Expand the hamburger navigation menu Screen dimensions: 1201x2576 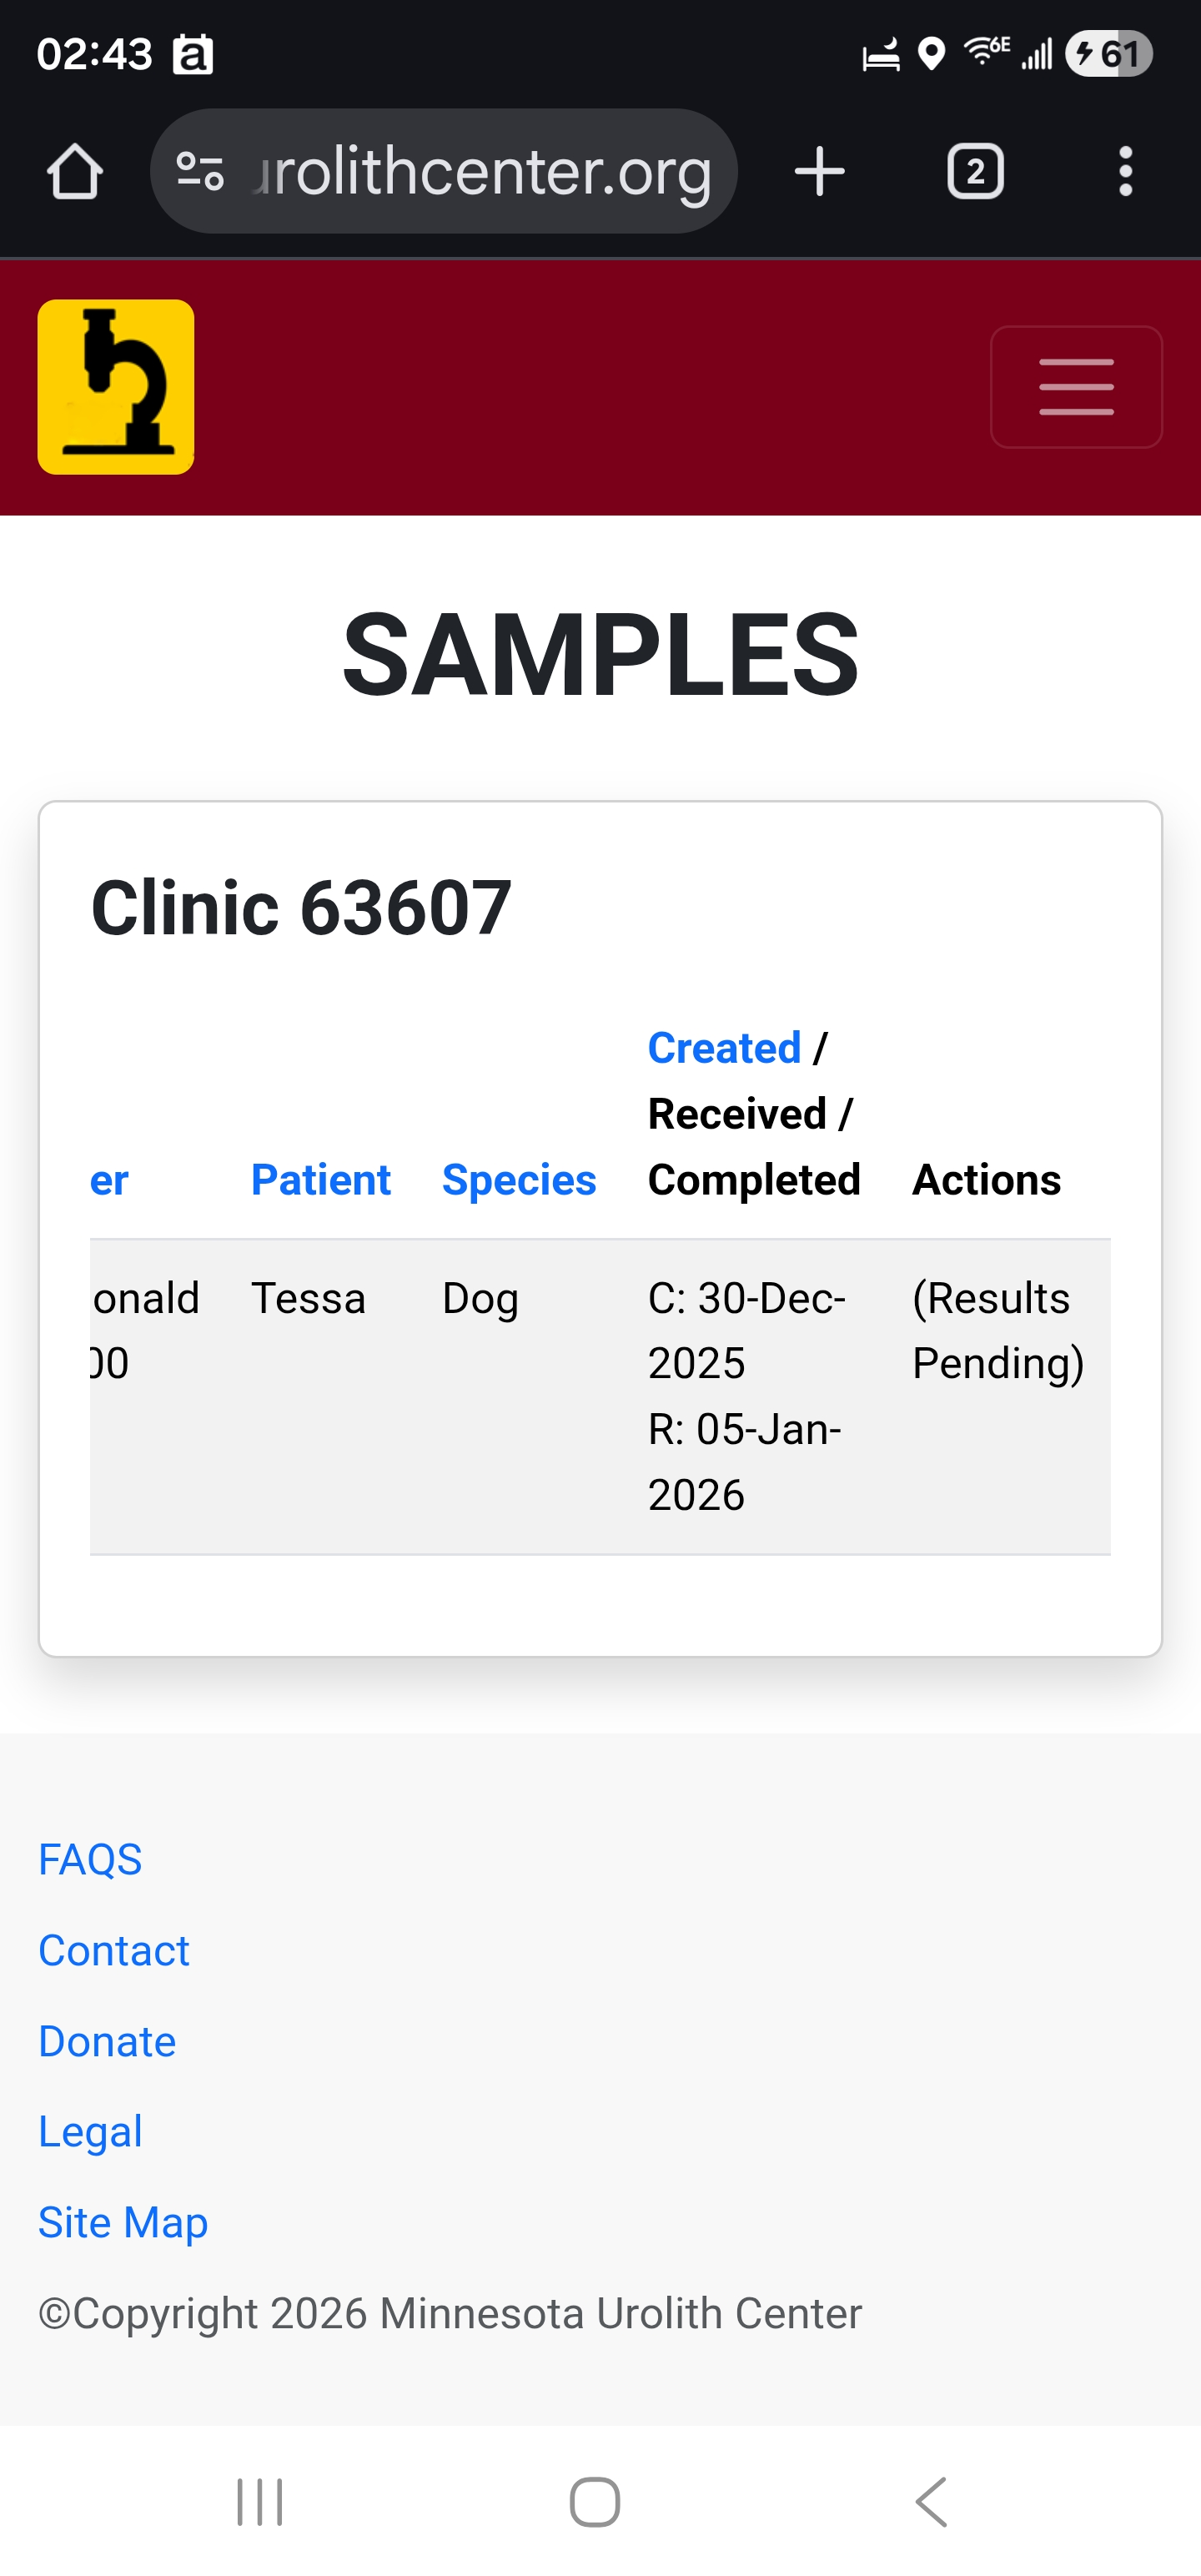click(1076, 387)
